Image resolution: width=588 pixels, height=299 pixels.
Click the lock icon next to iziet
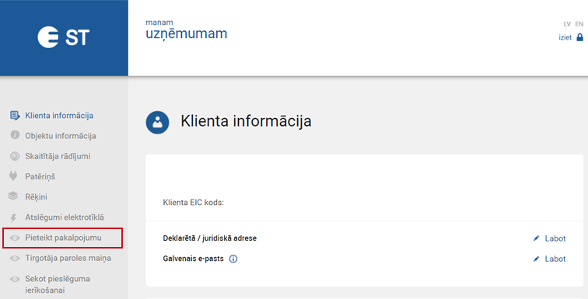(x=579, y=37)
